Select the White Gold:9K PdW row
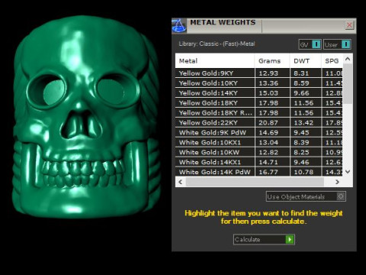This screenshot has height=275, width=366. click(258, 132)
